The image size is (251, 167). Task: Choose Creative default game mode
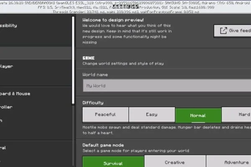tap(175, 161)
